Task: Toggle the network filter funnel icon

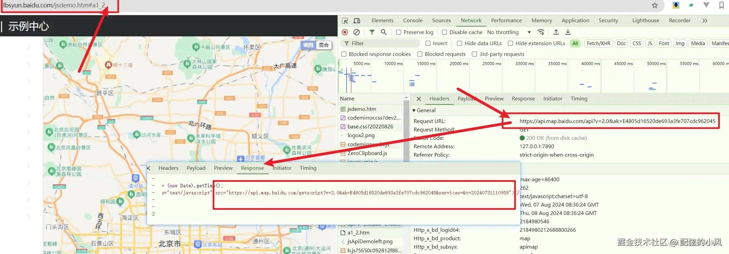Action: click(x=372, y=32)
